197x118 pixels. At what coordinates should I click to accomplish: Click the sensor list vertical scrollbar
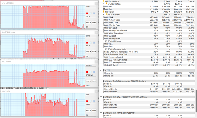[196, 101]
